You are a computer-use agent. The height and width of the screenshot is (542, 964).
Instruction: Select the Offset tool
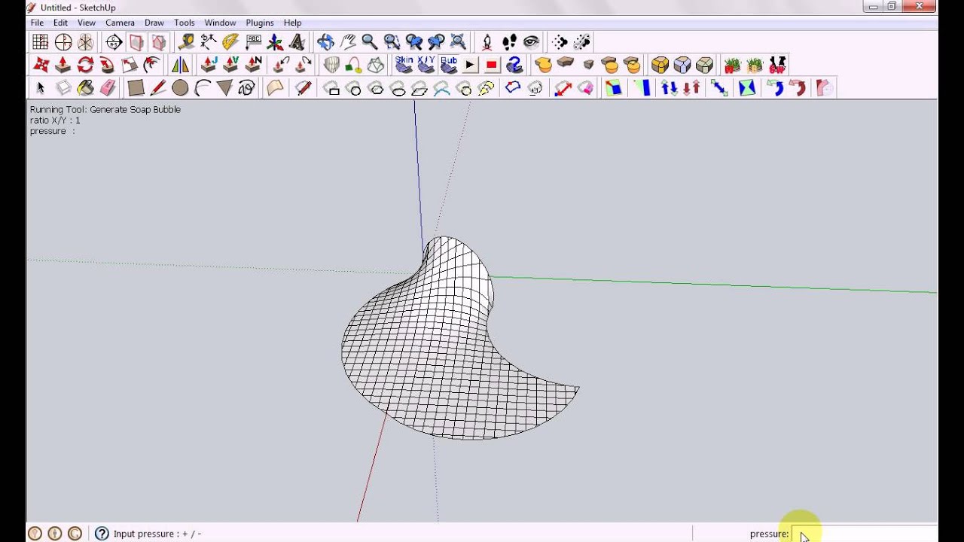151,65
